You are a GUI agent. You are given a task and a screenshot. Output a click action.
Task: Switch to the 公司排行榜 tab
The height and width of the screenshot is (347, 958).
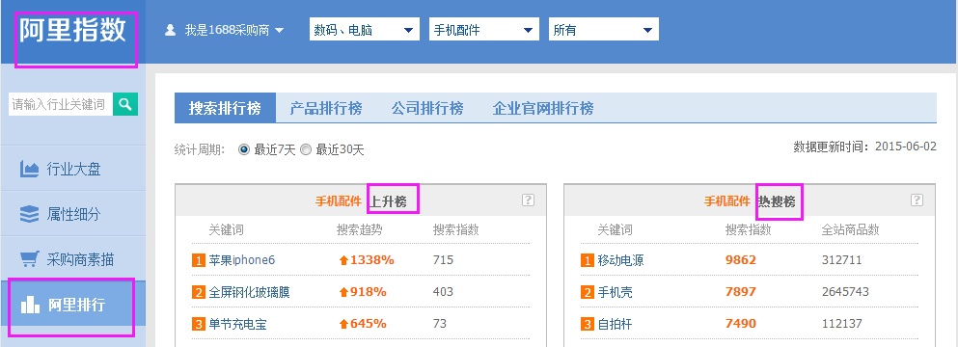427,108
